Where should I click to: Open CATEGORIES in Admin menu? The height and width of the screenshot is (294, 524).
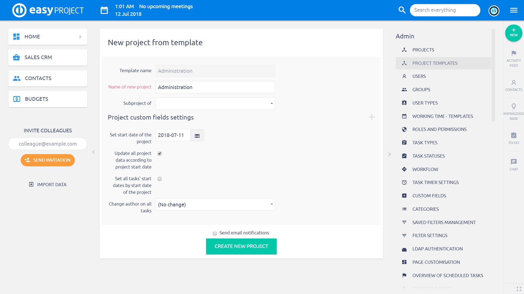click(x=443, y=209)
